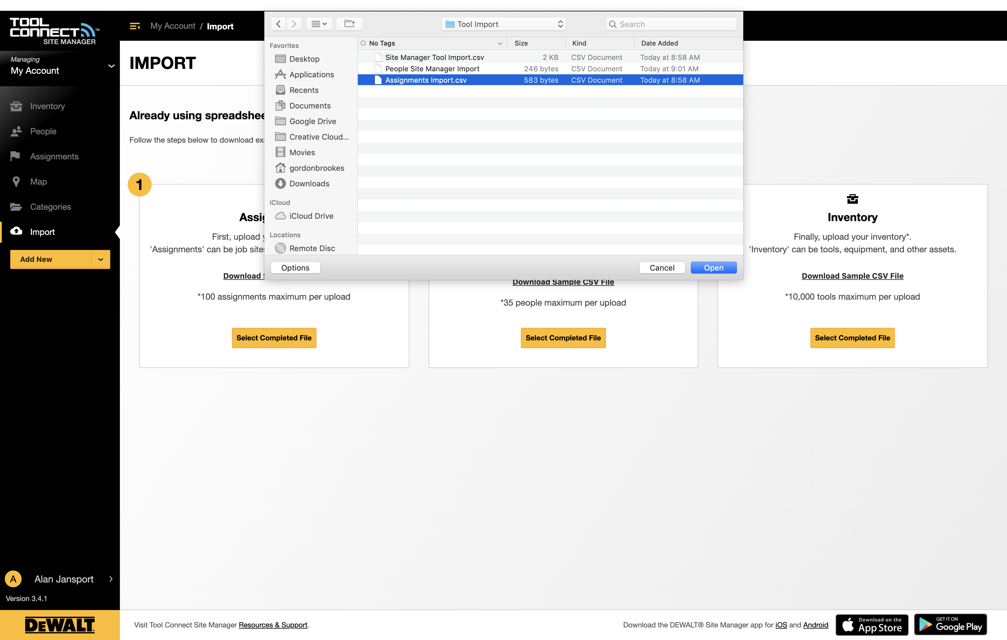This screenshot has width=1007, height=640.
Task: Click the Import cloud upload icon
Action: coord(16,231)
